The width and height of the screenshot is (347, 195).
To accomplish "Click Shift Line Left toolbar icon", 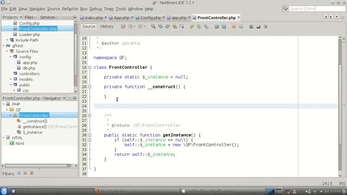I will tap(216, 27).
